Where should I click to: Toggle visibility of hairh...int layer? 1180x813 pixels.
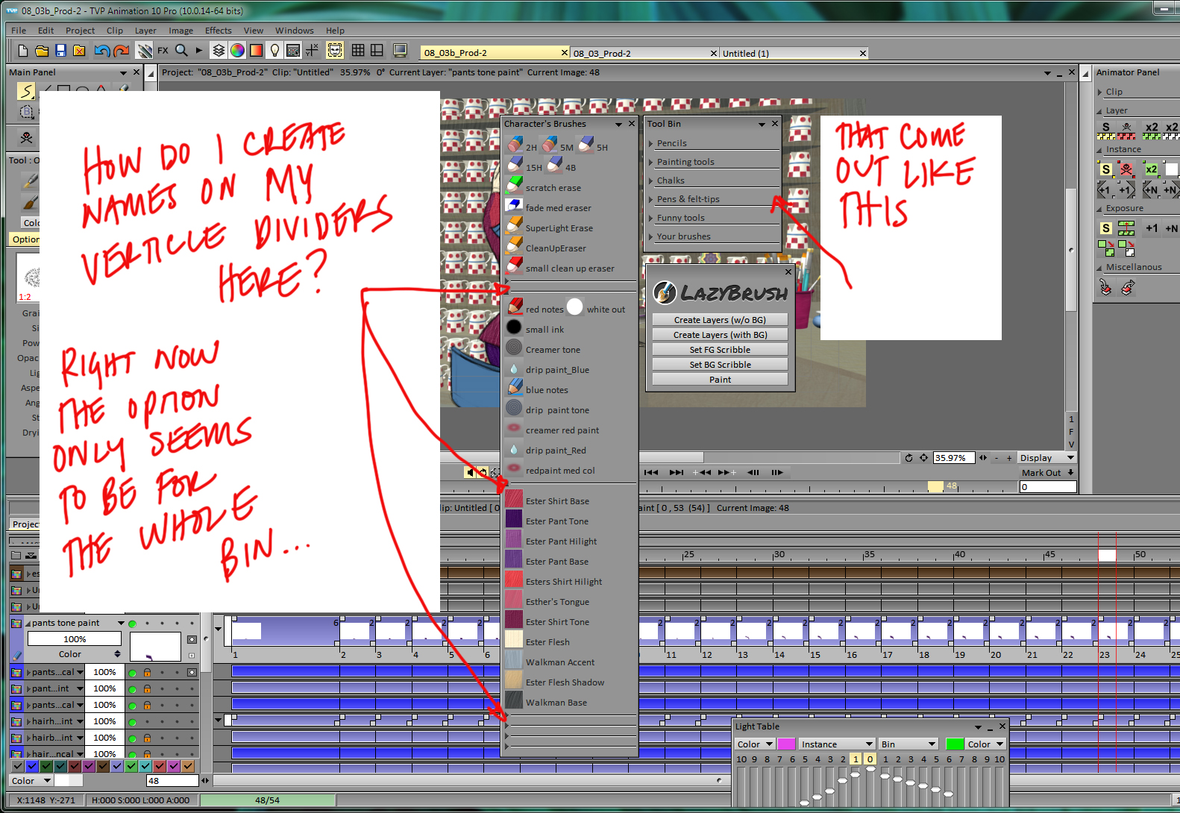point(132,722)
